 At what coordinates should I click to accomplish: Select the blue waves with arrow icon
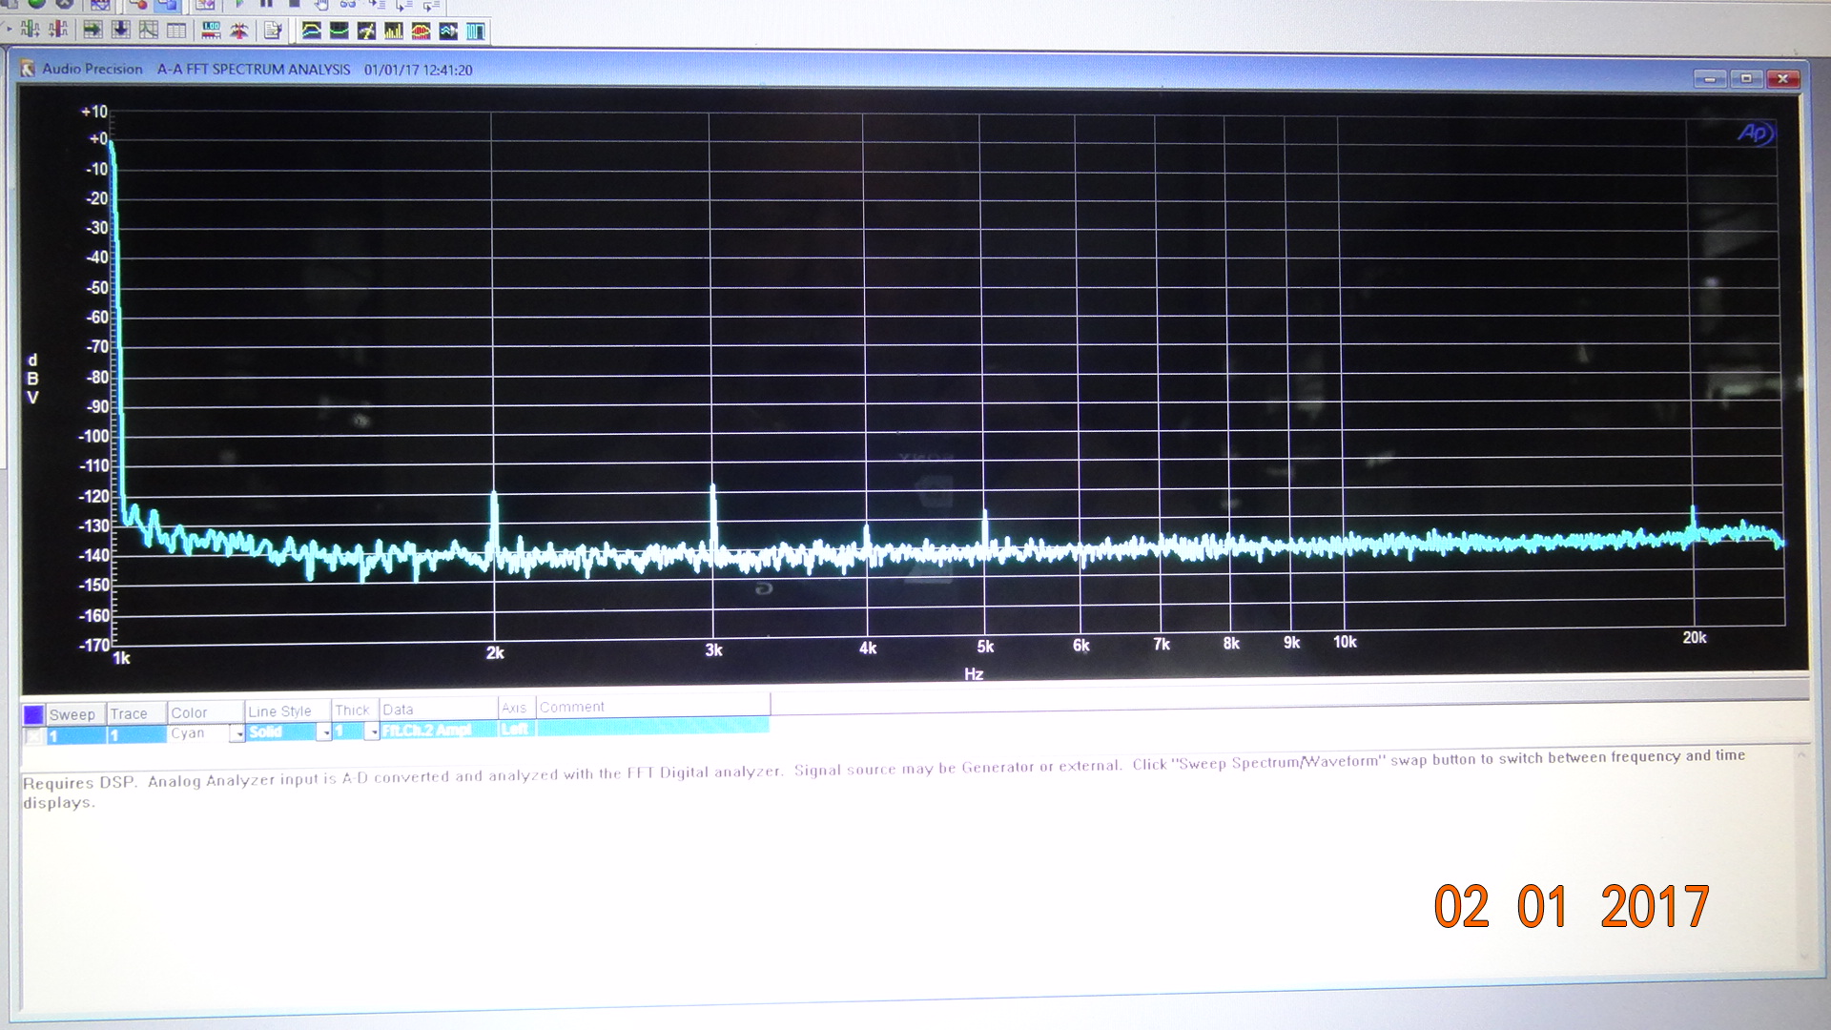[x=448, y=31]
